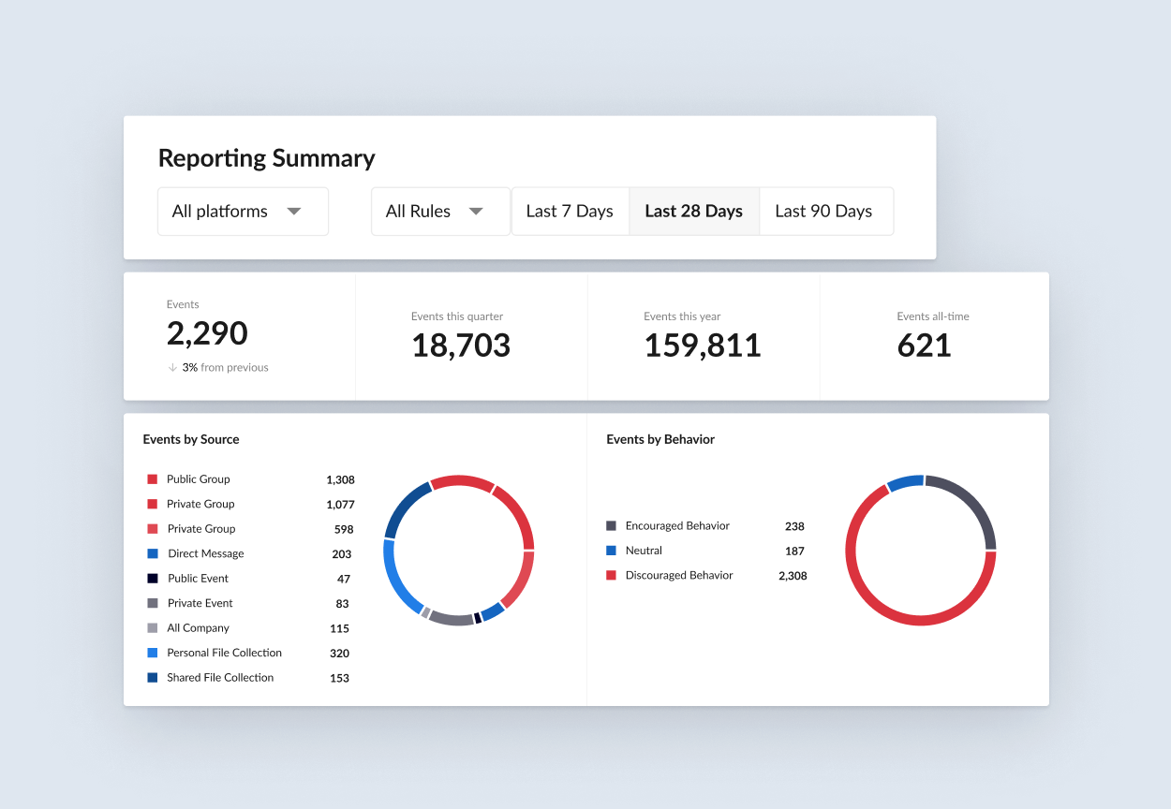The image size is (1171, 809).
Task: Click the 2,290 events figure
Action: [207, 333]
